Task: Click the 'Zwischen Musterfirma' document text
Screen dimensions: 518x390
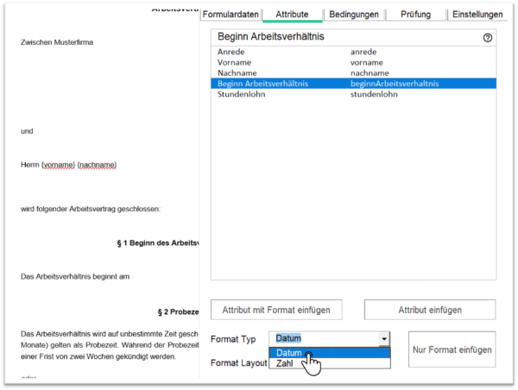Action: [x=57, y=42]
